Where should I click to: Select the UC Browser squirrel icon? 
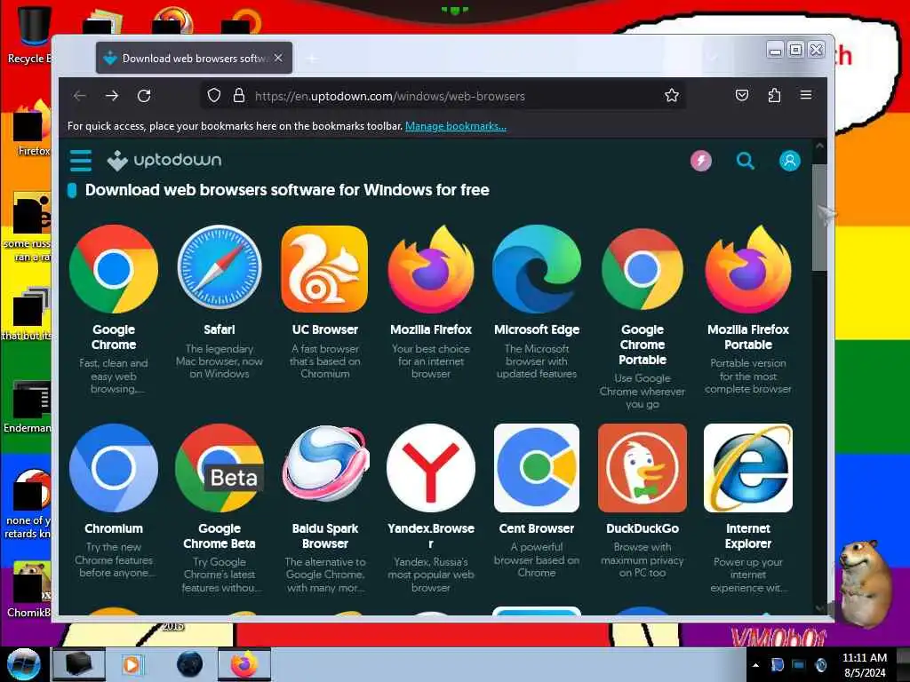[x=325, y=269]
